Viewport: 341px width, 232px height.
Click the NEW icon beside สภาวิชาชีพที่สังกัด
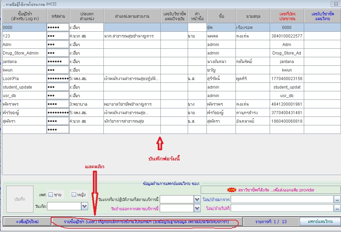pos(232,190)
